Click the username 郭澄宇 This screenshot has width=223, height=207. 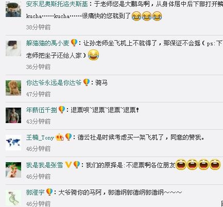[x=35, y=193]
